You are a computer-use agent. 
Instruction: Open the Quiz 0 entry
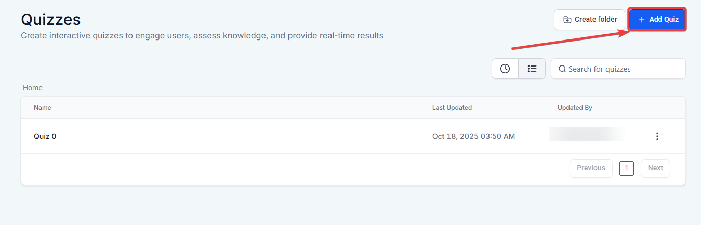[45, 136]
